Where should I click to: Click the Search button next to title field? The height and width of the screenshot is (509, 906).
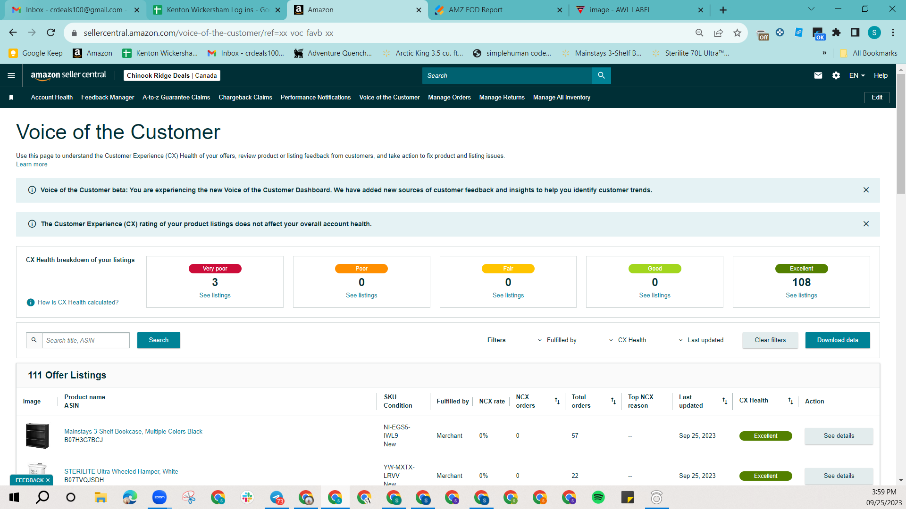(159, 340)
